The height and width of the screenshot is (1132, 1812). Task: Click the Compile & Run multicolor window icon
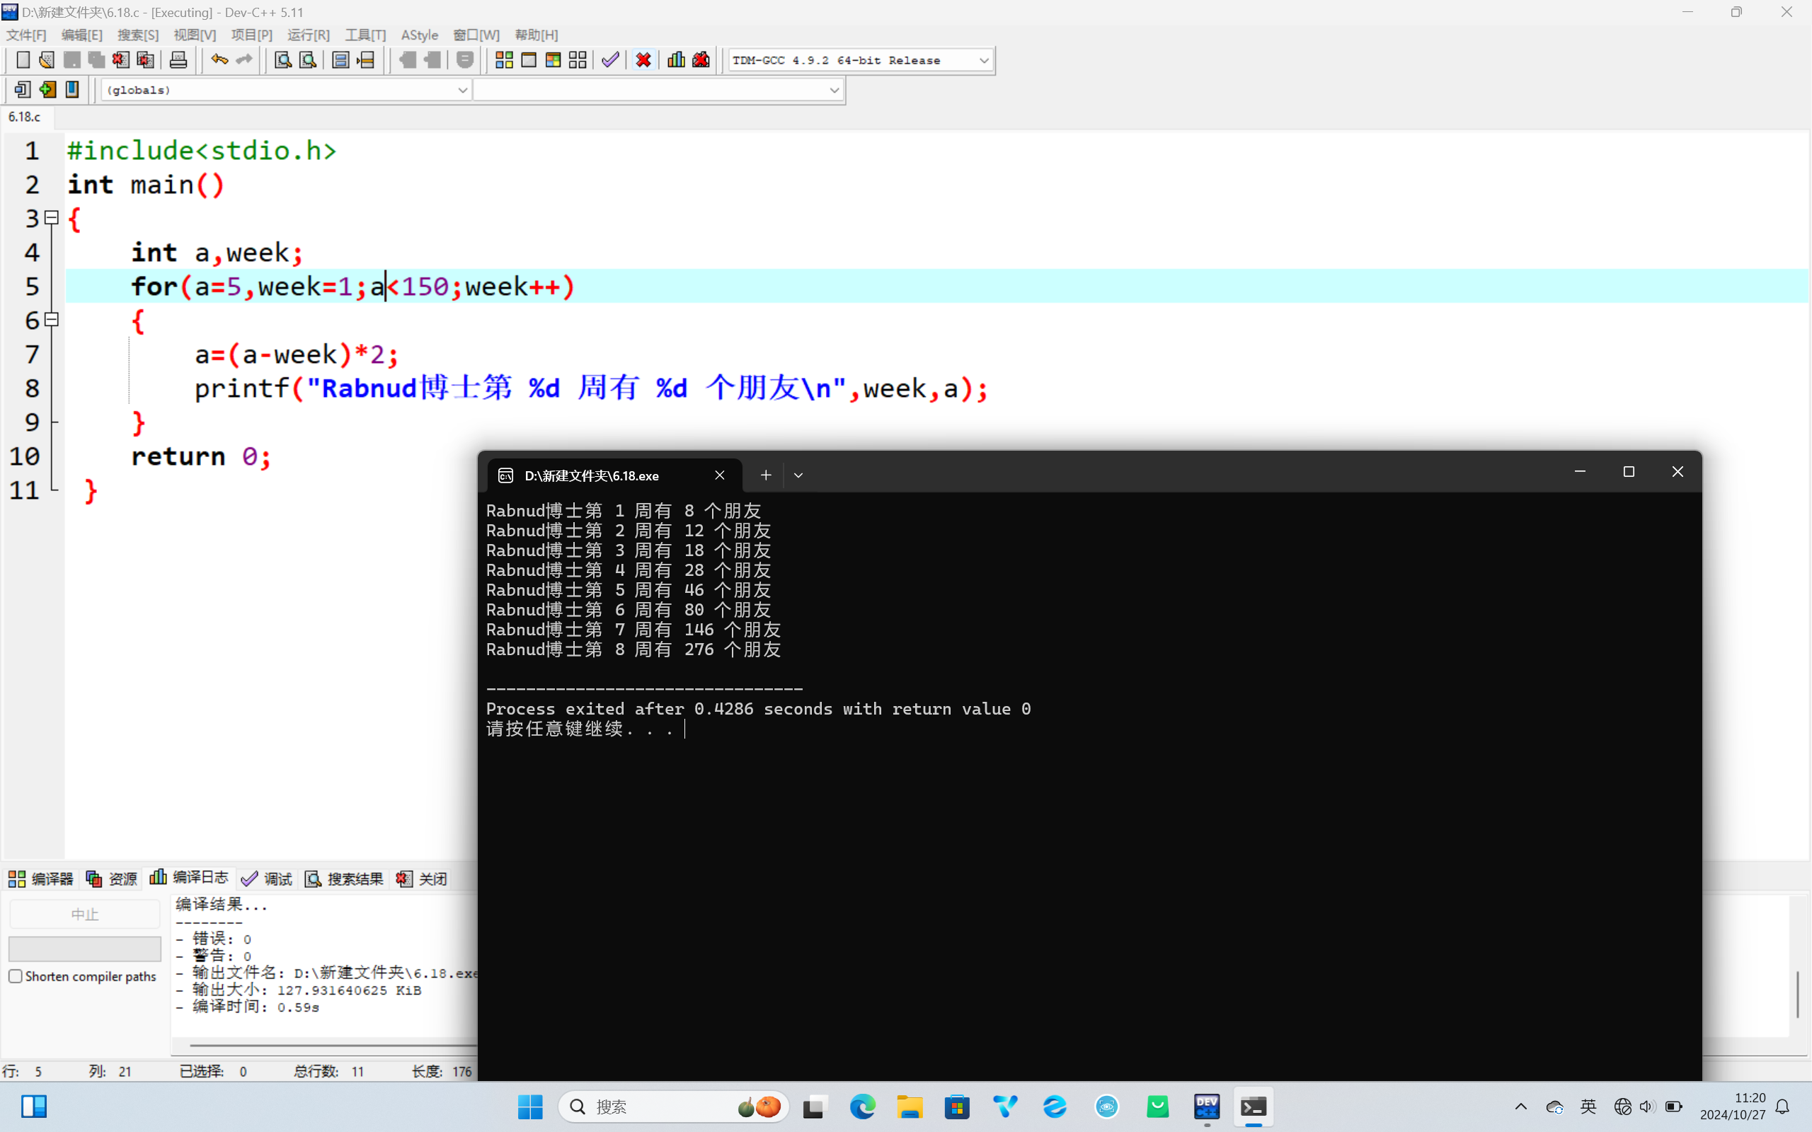554,60
